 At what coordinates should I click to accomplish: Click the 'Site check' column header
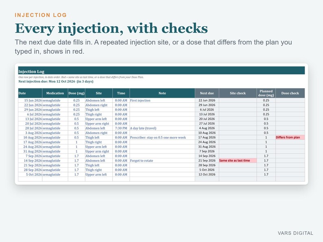pyautogui.click(x=238, y=93)
